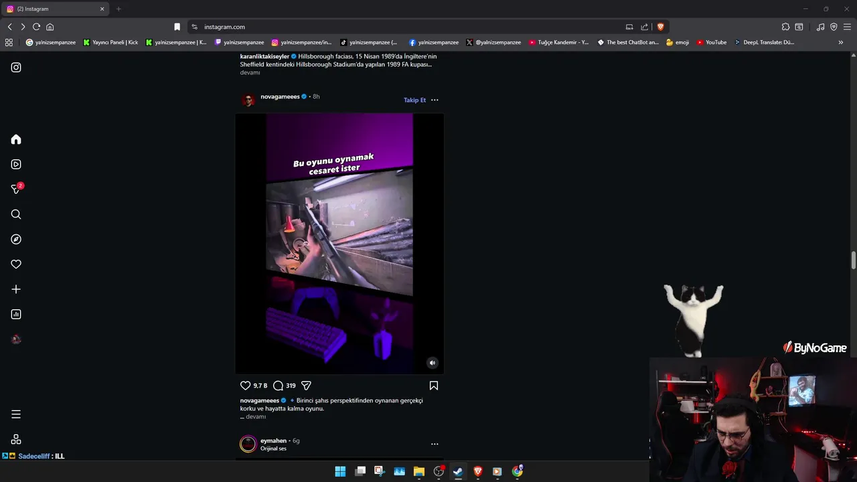857x482 pixels.
Task: Open the Instagram logo in sidebar
Action: point(16,68)
